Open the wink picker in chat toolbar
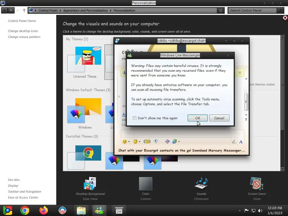The image size is (288, 216). pos(135,141)
